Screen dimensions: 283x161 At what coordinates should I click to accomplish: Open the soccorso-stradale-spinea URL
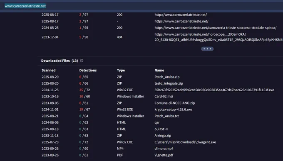pos(215,28)
